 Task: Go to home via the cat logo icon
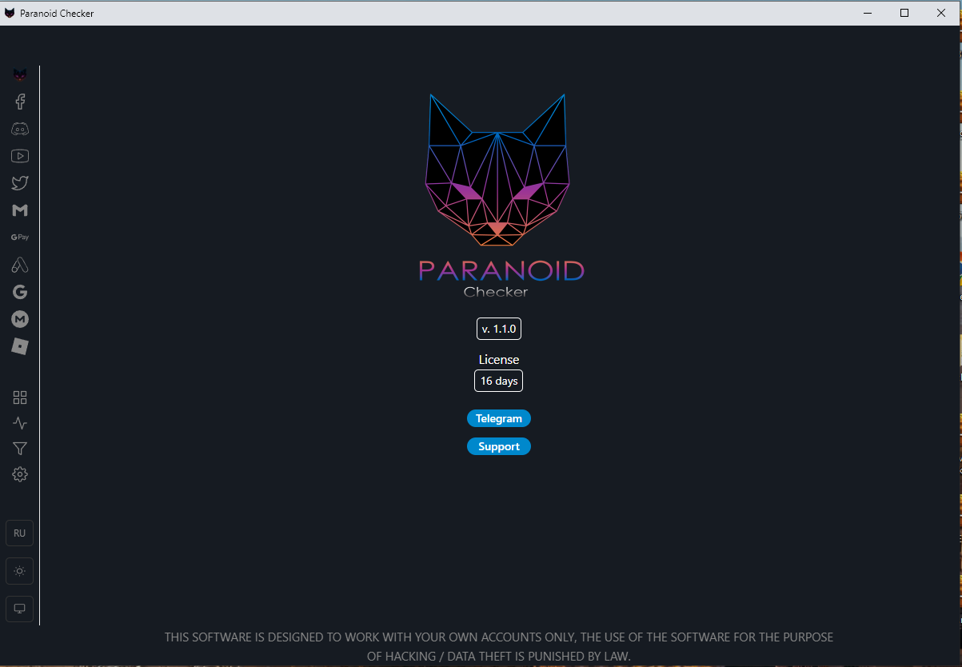pyautogui.click(x=20, y=74)
